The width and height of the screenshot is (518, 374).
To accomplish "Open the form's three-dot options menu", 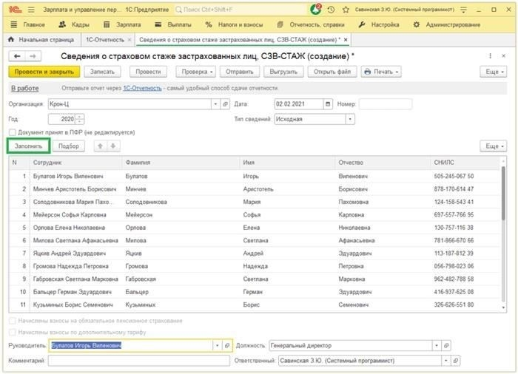I will 490,56.
